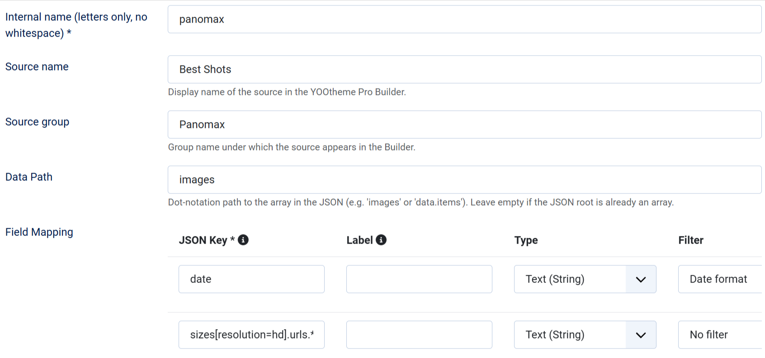Viewport: 765px width, 358px height.
Task: Open the Type dropdown in the date row
Action: [585, 279]
